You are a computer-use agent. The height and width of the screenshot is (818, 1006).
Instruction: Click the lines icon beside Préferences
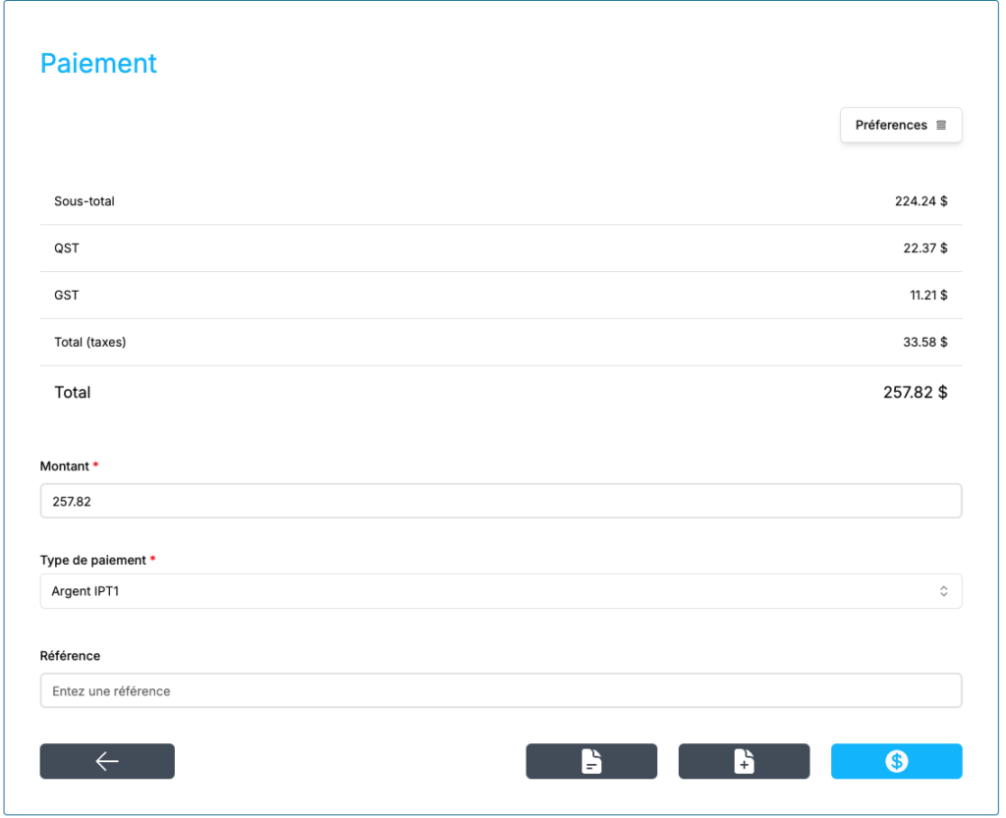[941, 126]
